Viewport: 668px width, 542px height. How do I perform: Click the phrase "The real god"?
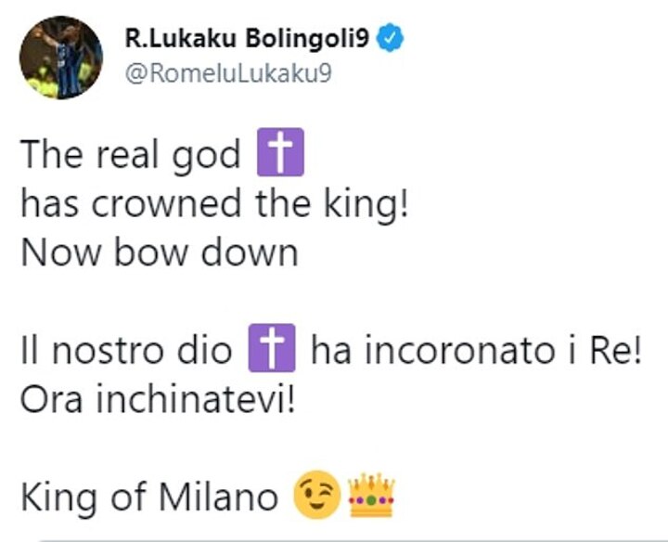(130, 155)
